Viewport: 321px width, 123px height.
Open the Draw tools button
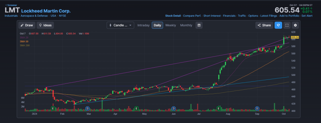point(27,25)
